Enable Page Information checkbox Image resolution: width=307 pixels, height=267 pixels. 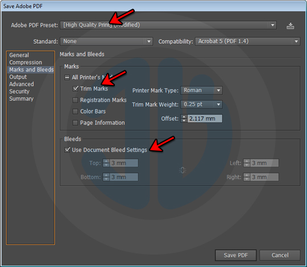click(x=75, y=123)
